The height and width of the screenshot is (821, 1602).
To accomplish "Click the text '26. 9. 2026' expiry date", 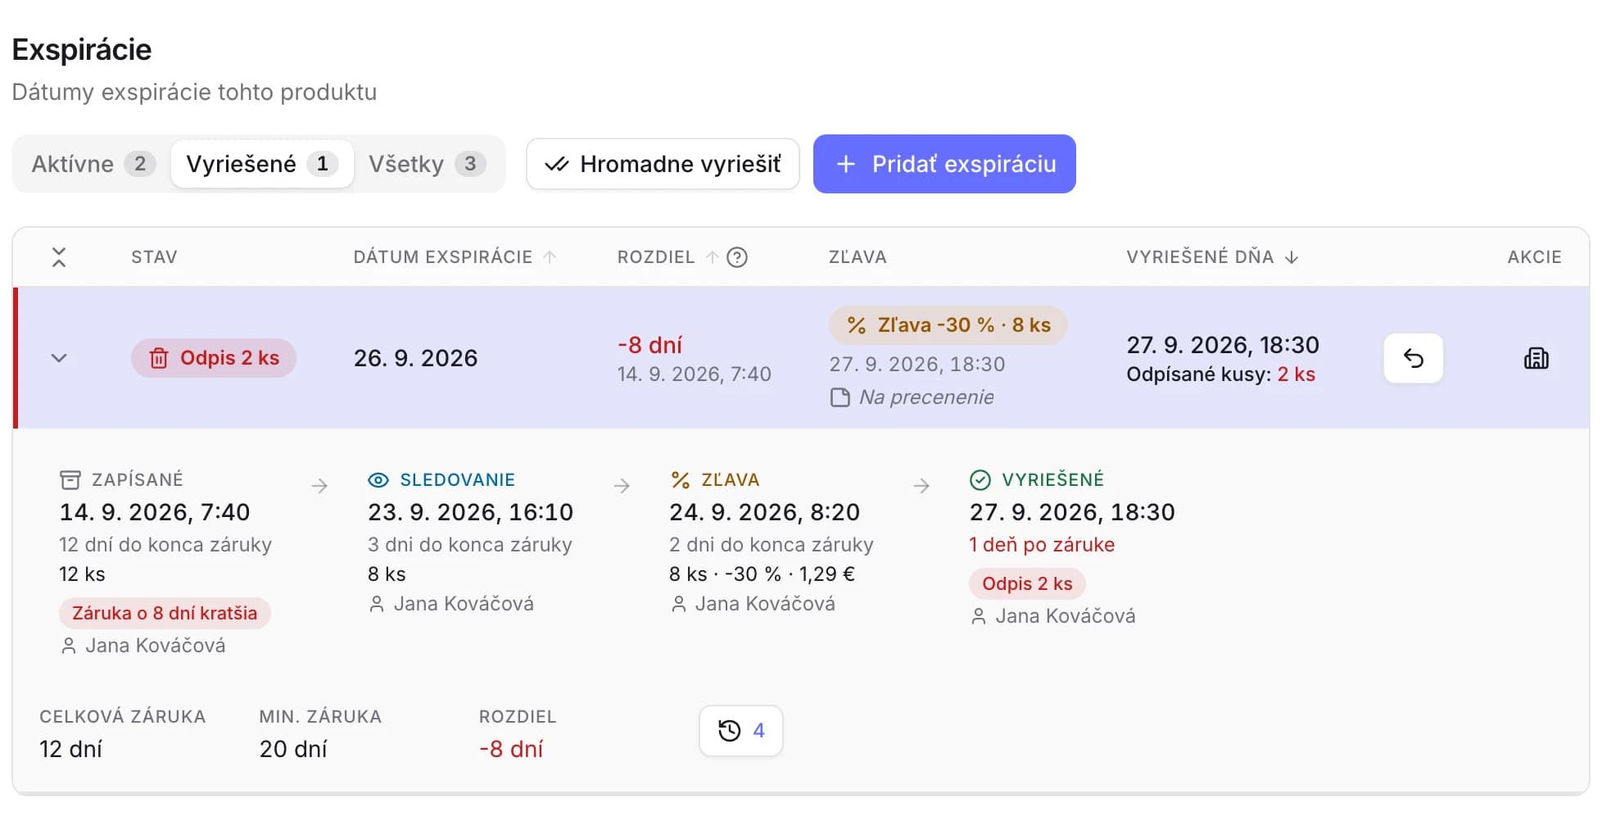I will 415,358.
